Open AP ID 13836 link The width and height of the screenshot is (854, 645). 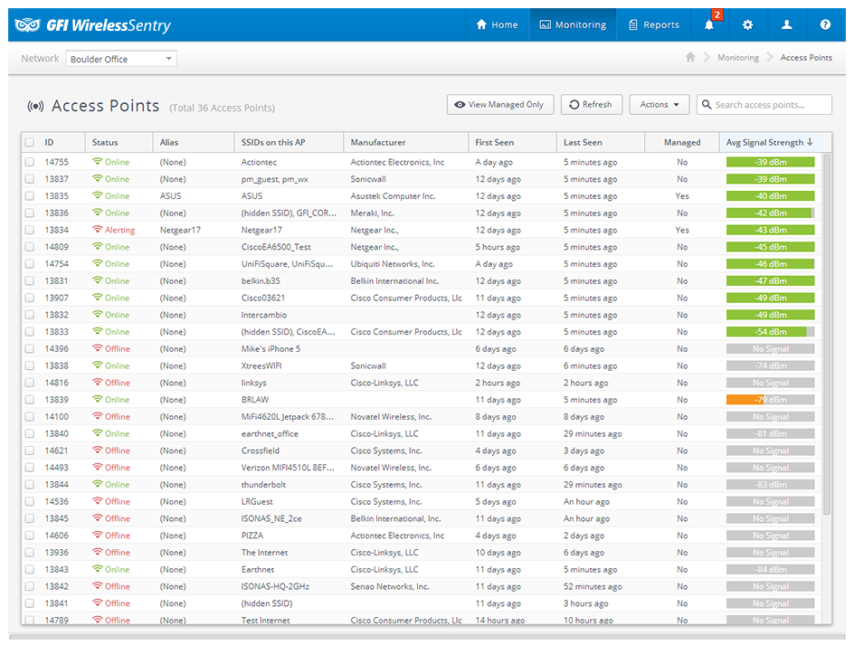click(57, 213)
